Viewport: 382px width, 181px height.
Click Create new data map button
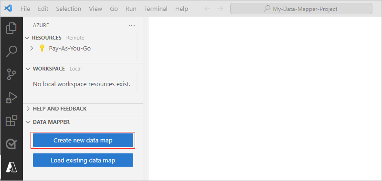pyautogui.click(x=83, y=140)
